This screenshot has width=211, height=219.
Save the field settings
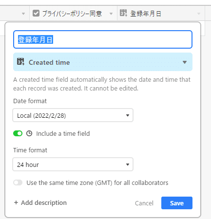click(x=177, y=203)
